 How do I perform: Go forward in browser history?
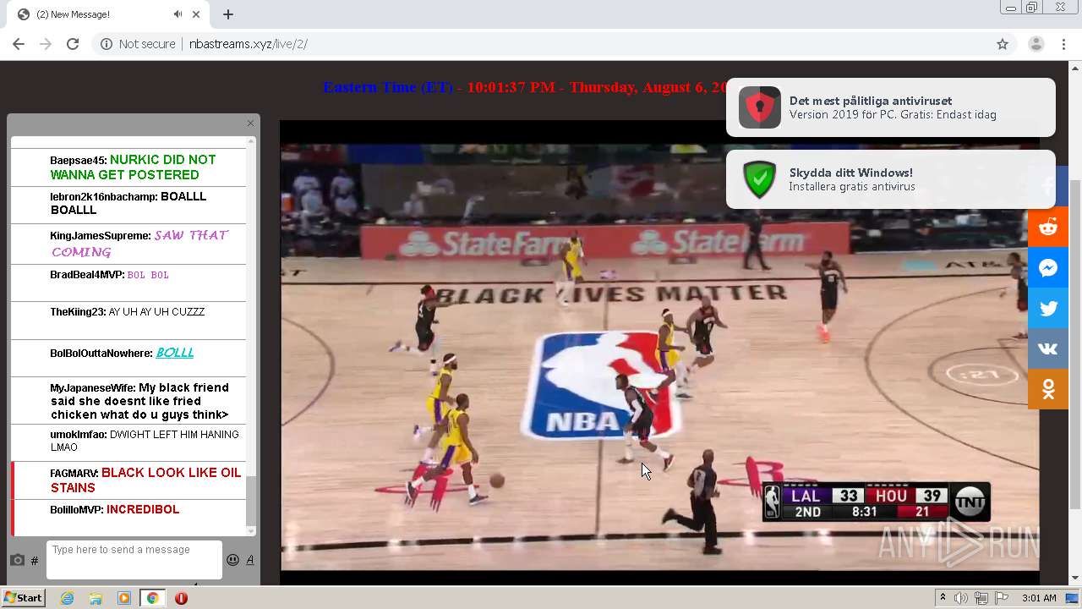46,44
